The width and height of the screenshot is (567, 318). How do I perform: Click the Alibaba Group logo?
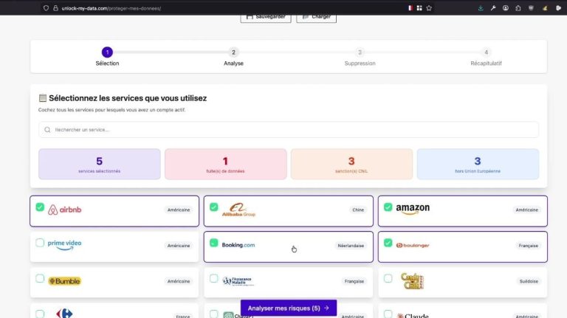tap(238, 210)
